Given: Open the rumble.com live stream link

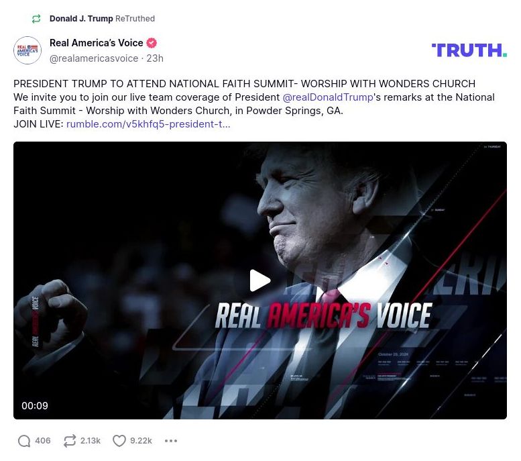Looking at the screenshot, I should coord(148,124).
